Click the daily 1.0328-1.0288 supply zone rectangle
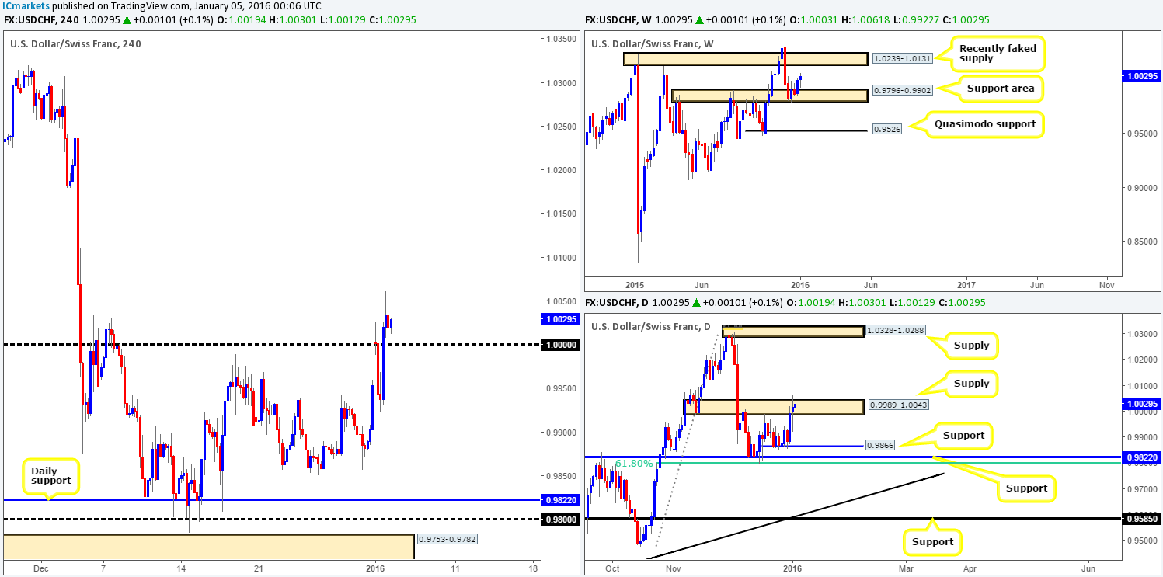1163x577 pixels. click(x=792, y=332)
